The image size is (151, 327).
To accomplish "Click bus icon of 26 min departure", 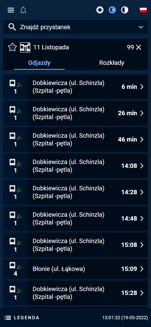I will (12, 110).
